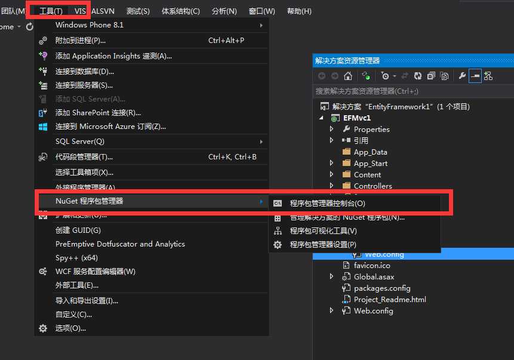Choose 导入和导出设置(I)... entry

152,301
